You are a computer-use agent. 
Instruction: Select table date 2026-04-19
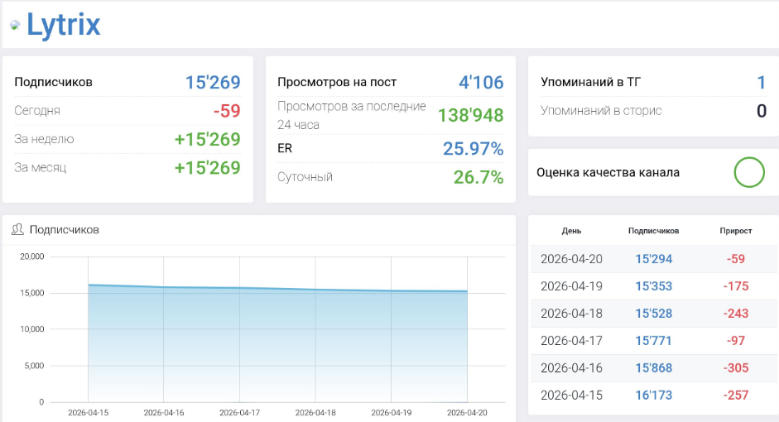571,286
